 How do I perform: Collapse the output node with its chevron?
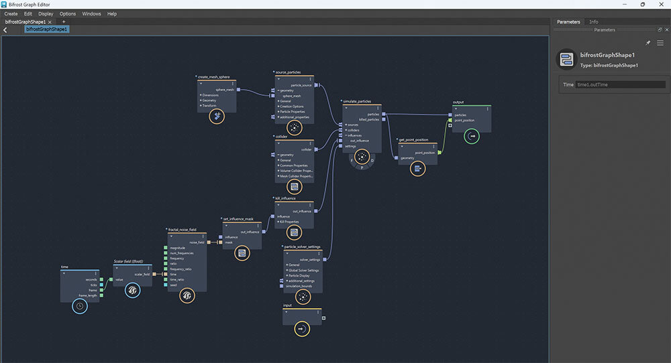[x=456, y=109]
